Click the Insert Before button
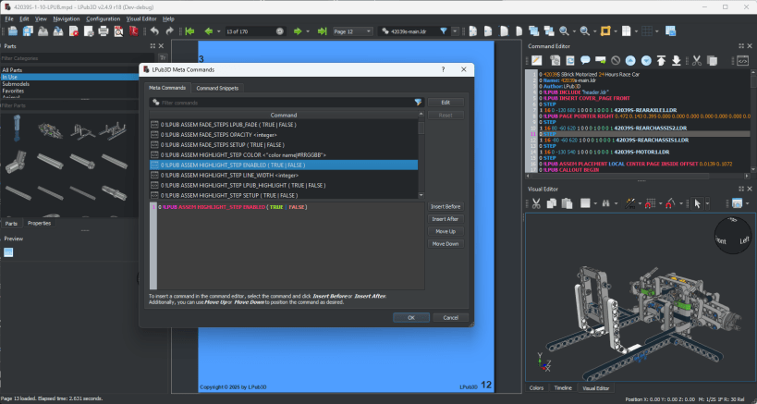757x404 pixels. click(446, 206)
